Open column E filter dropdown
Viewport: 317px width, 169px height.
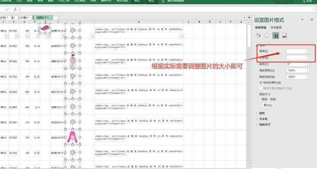27,36
